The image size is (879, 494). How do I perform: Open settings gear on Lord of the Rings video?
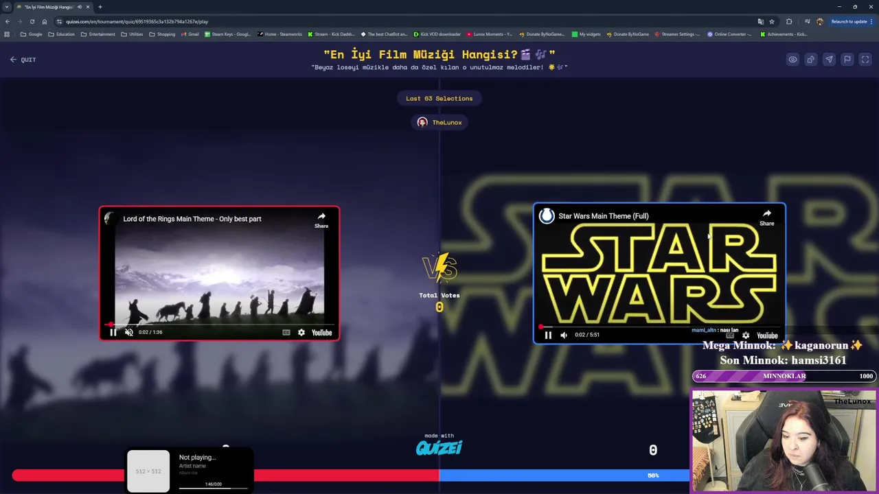click(x=301, y=333)
